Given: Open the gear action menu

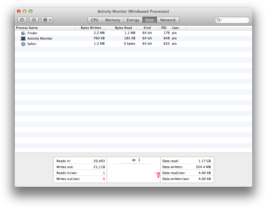Looking at the screenshot, I should tap(47, 20).
